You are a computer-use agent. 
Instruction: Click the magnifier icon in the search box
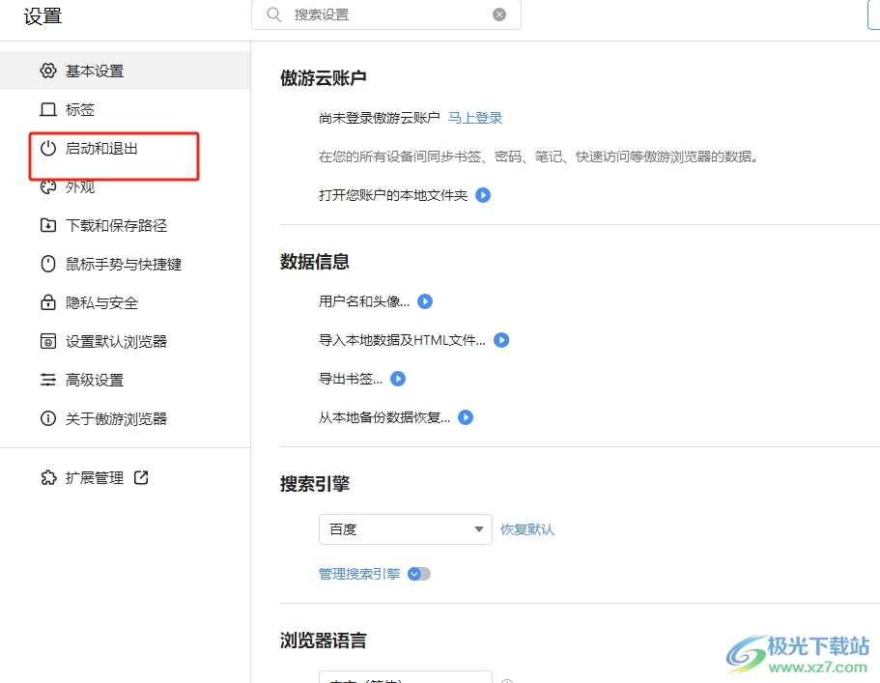[x=274, y=14]
